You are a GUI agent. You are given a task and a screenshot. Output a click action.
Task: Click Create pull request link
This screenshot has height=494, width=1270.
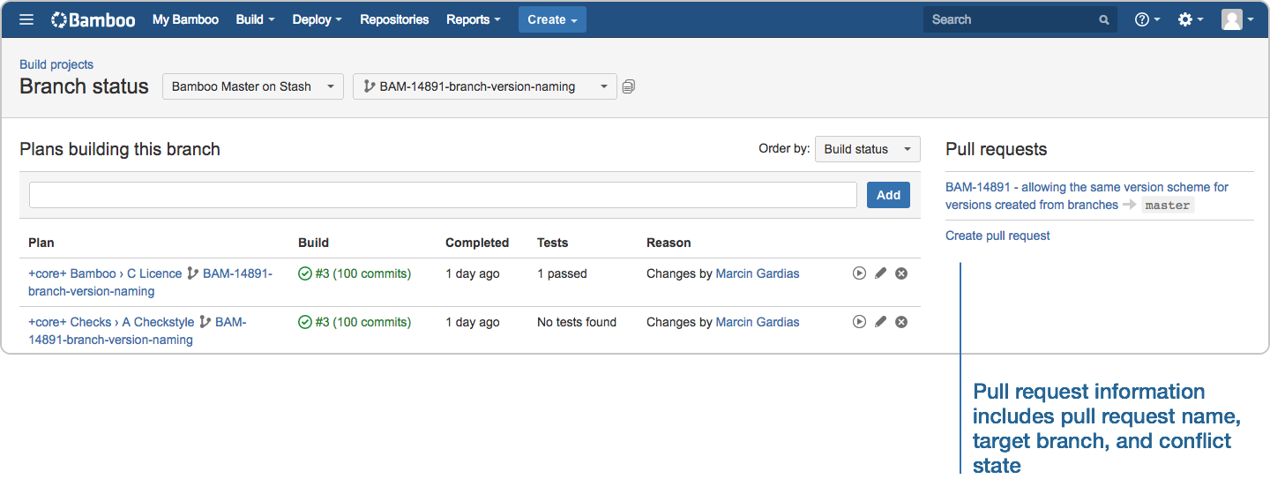tap(997, 236)
